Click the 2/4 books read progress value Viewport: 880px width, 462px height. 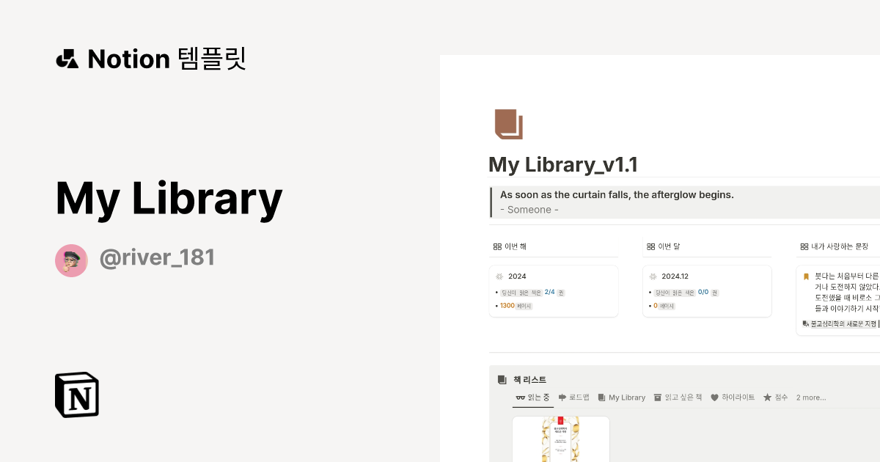[x=550, y=292]
